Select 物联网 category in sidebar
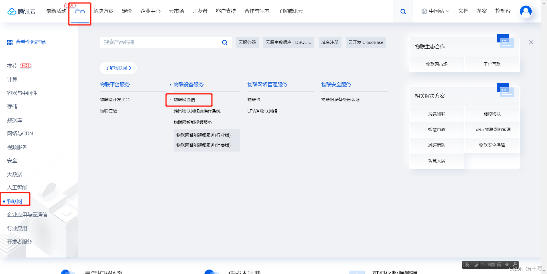 [15, 201]
